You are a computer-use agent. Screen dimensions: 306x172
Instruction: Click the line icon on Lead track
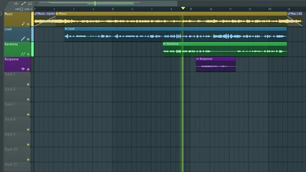pos(23,39)
